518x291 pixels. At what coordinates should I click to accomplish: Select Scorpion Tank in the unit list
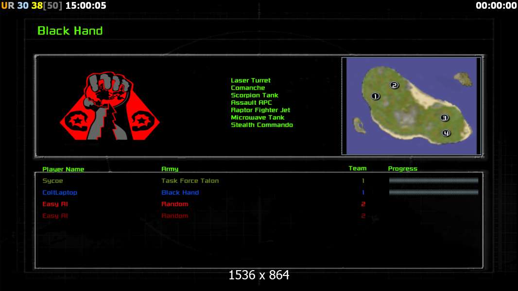coord(254,95)
